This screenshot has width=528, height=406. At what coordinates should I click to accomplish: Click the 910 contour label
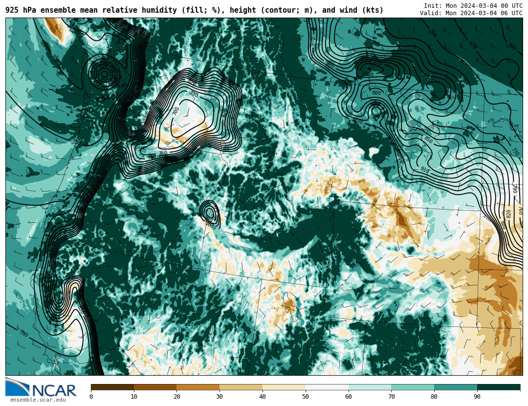click(425, 171)
